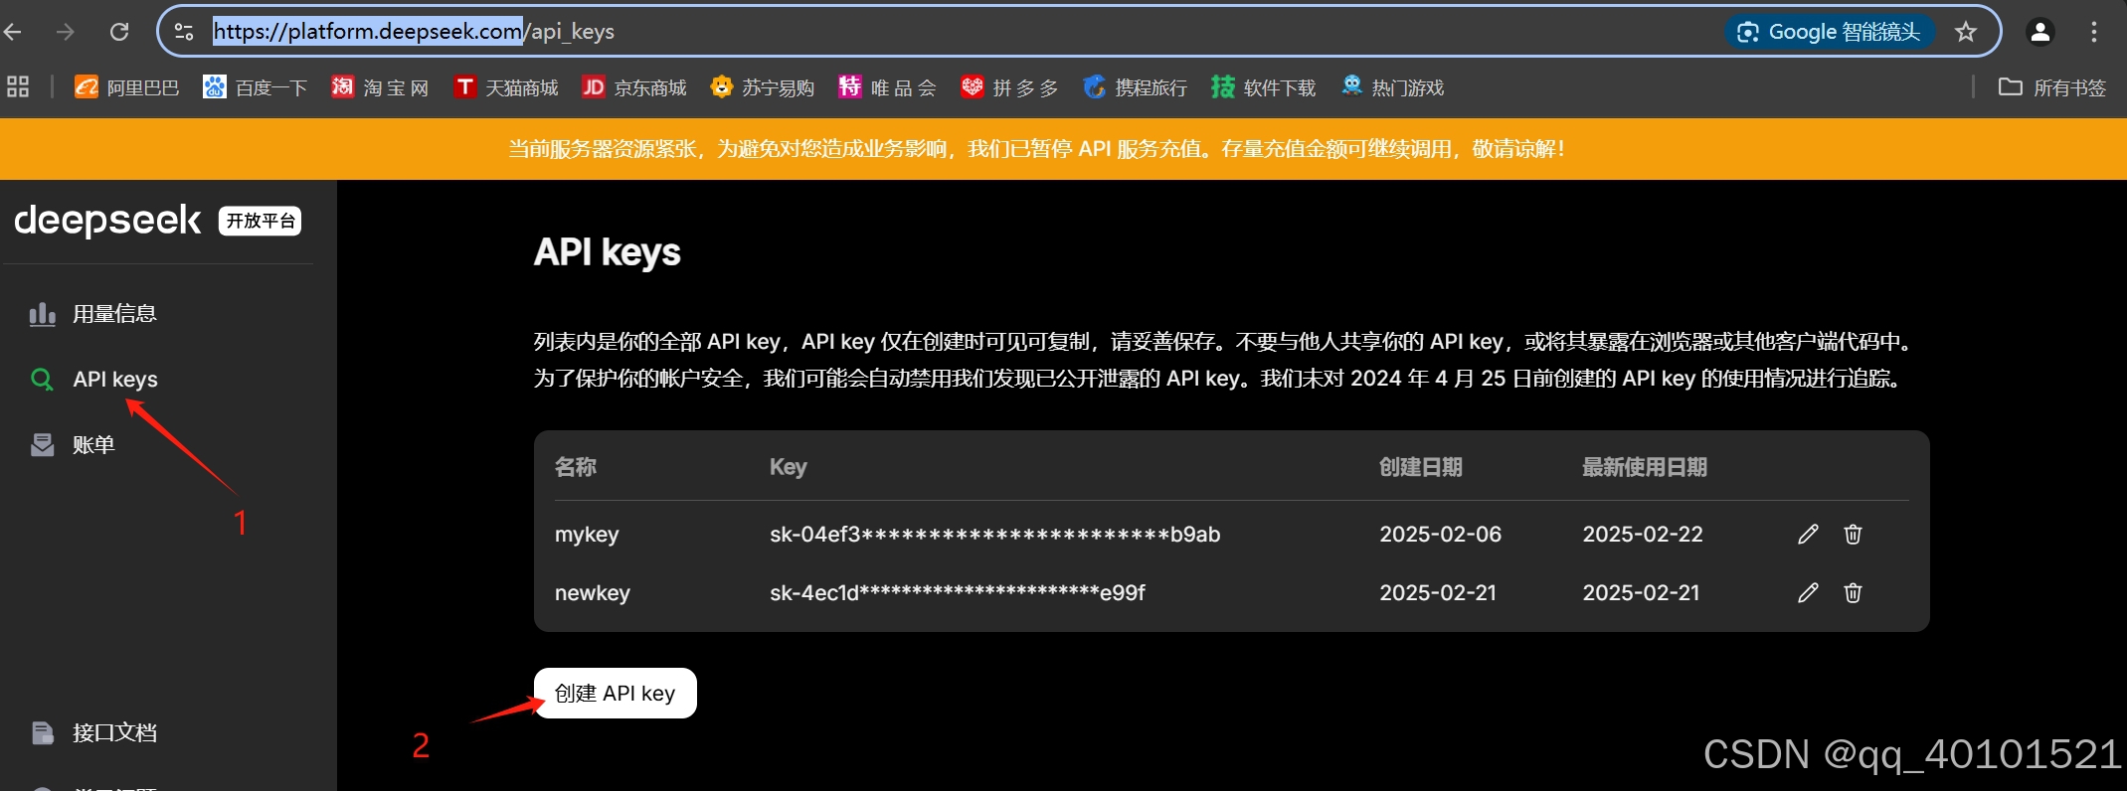
Task: Edit the mykey API key name
Action: coord(1808,535)
